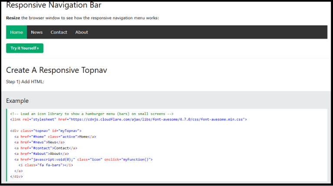
Task: Open the News navigation menu item
Action: 37,32
